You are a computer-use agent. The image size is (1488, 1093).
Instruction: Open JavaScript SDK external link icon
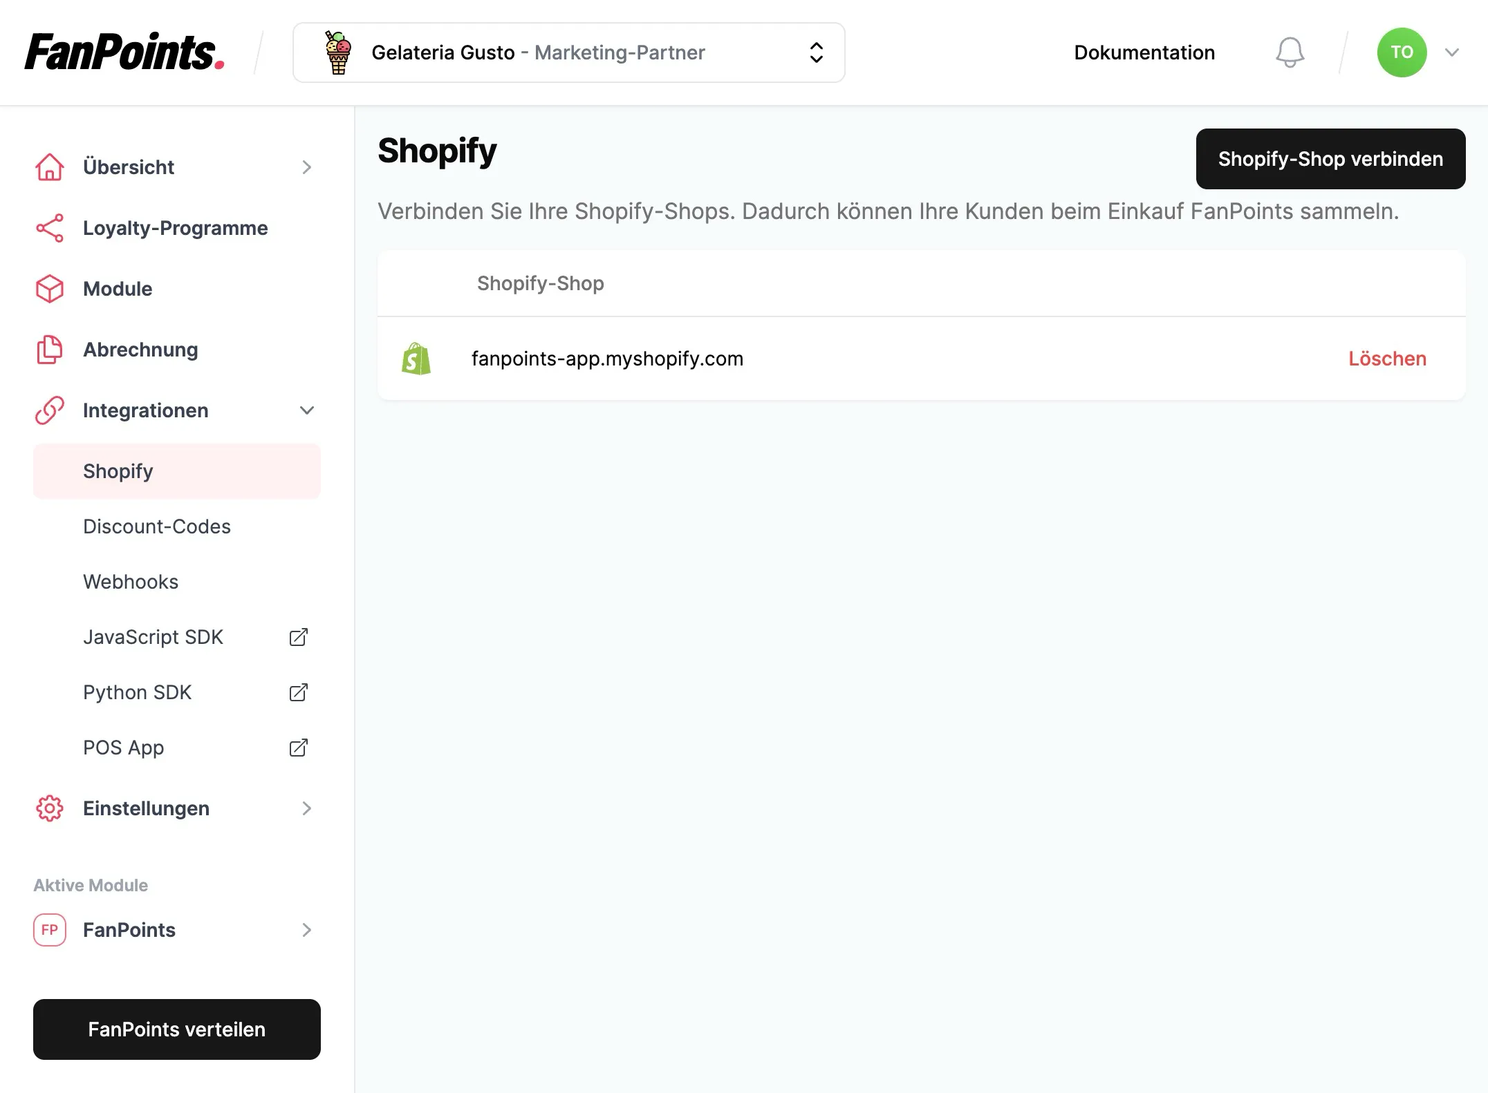(x=298, y=637)
